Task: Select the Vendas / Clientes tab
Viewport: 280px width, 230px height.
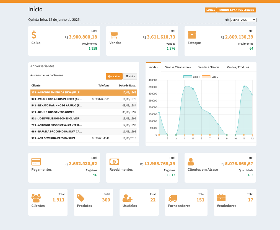Action: (209, 67)
